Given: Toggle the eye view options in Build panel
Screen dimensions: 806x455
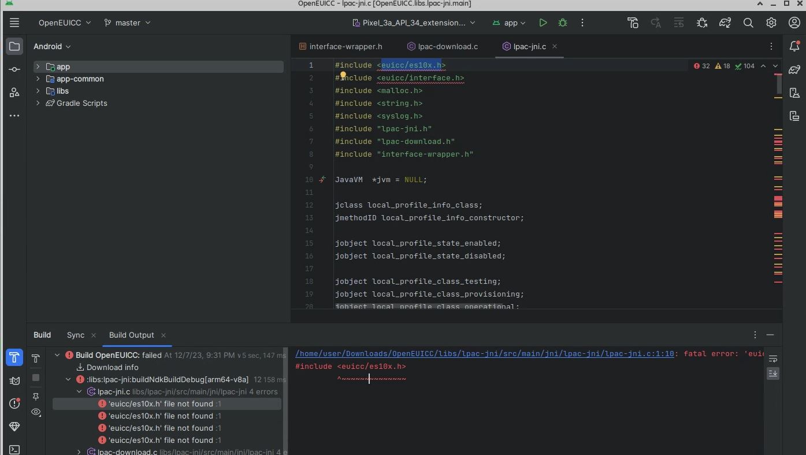Looking at the screenshot, I should coord(36,412).
